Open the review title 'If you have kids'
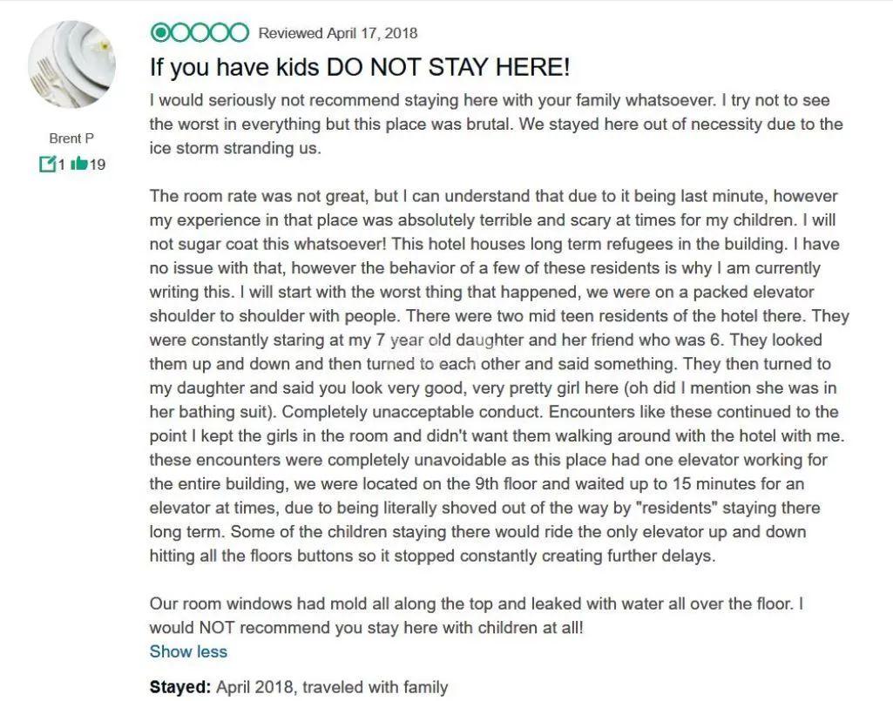 click(x=360, y=67)
